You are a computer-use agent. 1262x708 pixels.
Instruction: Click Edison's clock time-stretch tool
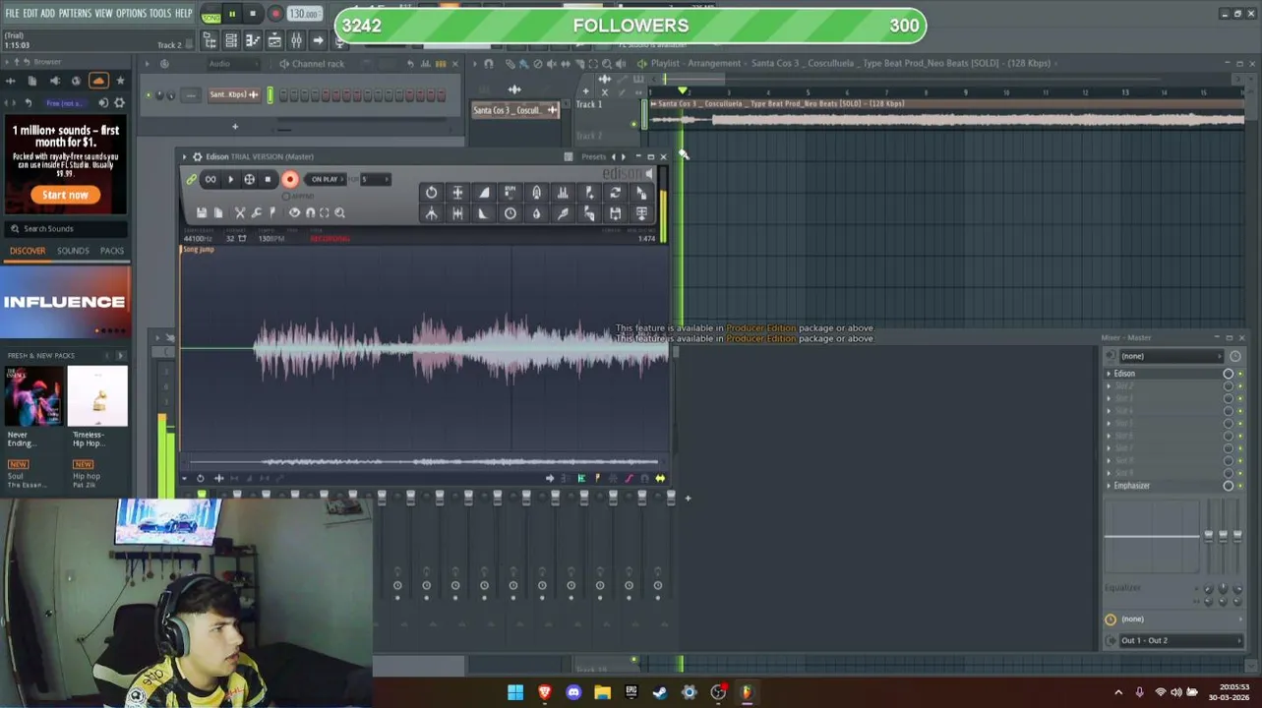(x=510, y=213)
